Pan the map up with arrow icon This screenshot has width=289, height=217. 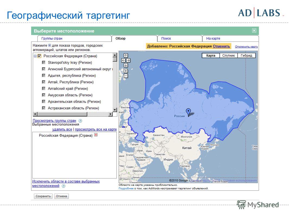tap(126, 56)
